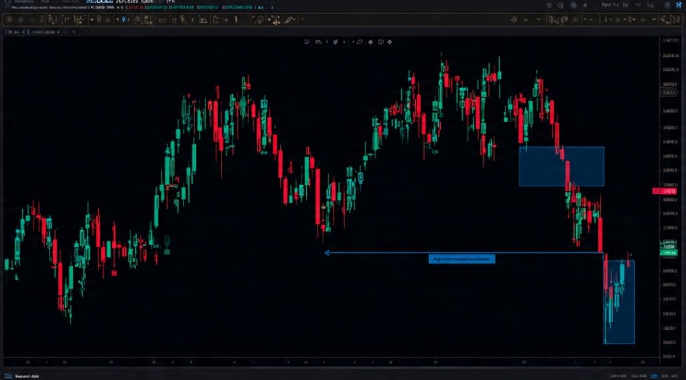Click the green price label on price axis
Viewport: 686px width, 380px height.
(x=668, y=253)
